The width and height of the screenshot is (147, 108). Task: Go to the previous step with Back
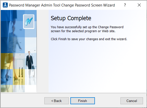[57, 101]
